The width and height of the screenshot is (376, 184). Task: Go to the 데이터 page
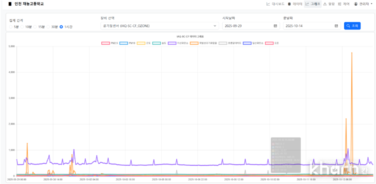click(x=295, y=4)
